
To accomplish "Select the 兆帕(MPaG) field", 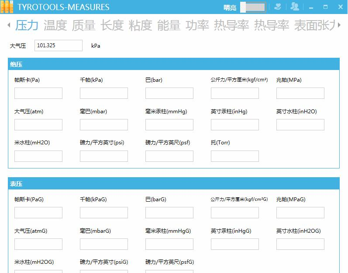I will point(300,213).
